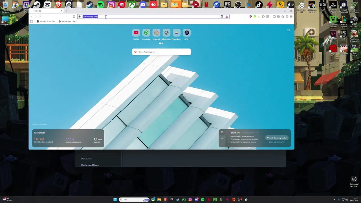361x203 pixels.
Task: Click the Brave Rewards triangle icon
Action: [226, 17]
